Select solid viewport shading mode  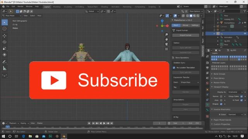(x=191, y=16)
